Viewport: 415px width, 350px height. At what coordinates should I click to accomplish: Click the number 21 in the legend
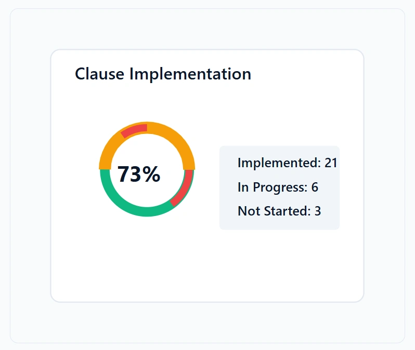pyautogui.click(x=331, y=163)
